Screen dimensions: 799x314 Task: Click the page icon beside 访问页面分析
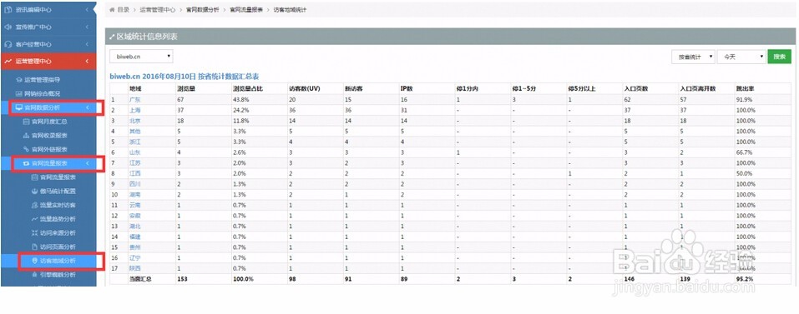pyautogui.click(x=35, y=247)
